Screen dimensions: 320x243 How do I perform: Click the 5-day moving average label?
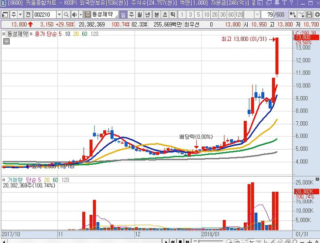(x=60, y=34)
